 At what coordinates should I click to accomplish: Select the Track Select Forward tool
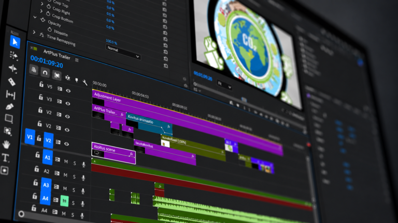(13, 55)
